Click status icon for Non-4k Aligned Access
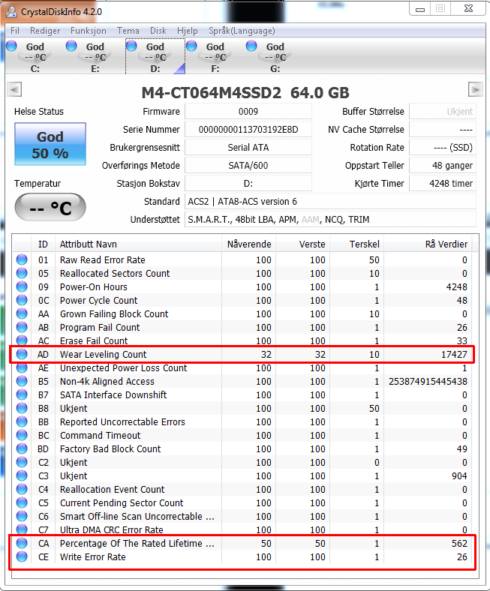 tap(22, 382)
